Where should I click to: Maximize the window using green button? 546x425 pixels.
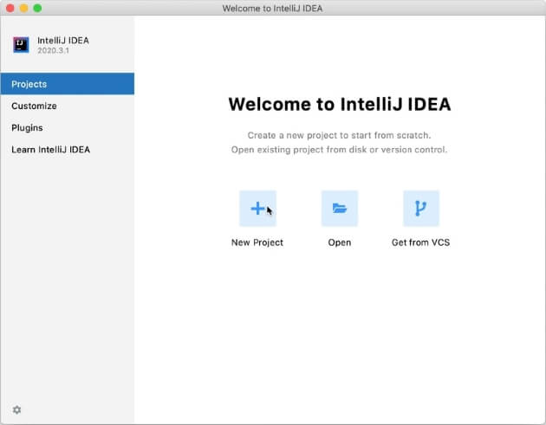point(37,8)
